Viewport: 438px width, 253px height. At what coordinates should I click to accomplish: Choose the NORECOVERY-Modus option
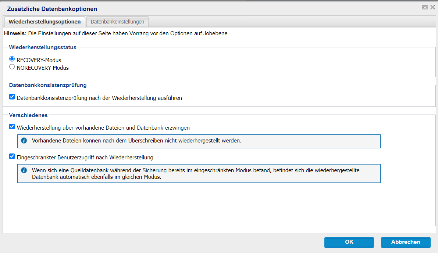[12, 67]
